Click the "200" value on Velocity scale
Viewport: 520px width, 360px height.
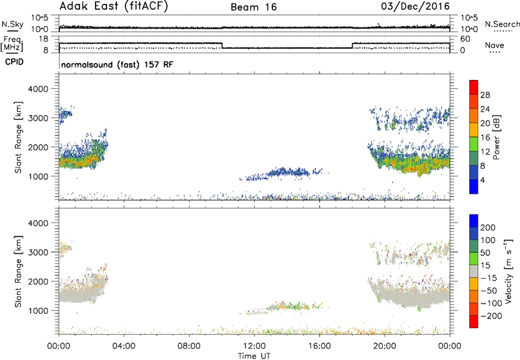pos(488,227)
